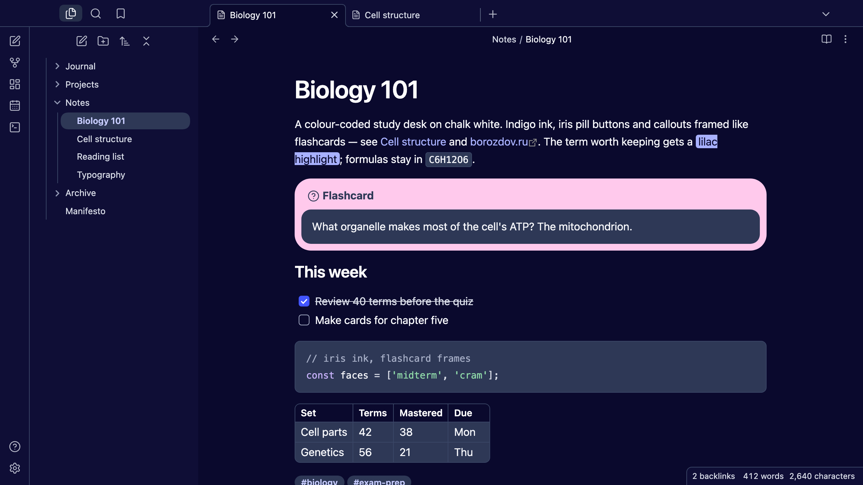Open the graph view icon
Screen dimensions: 863x485
pos(15,63)
